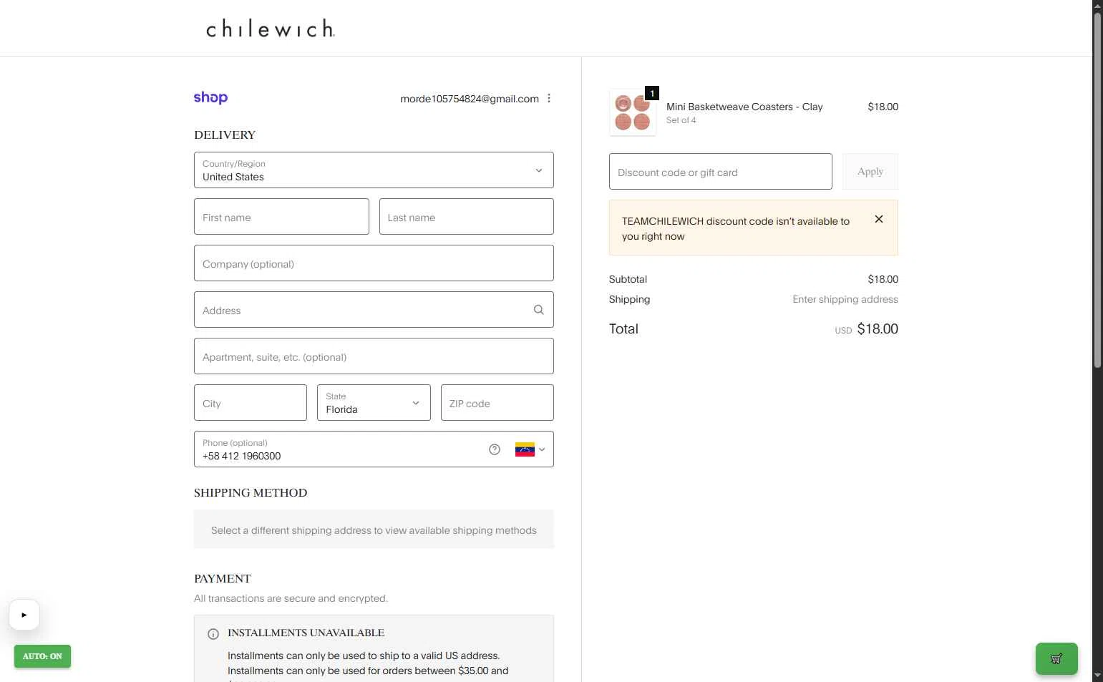Click the account email morde105754824@gmail.com
Viewport: 1103px width, 682px height.
[470, 99]
